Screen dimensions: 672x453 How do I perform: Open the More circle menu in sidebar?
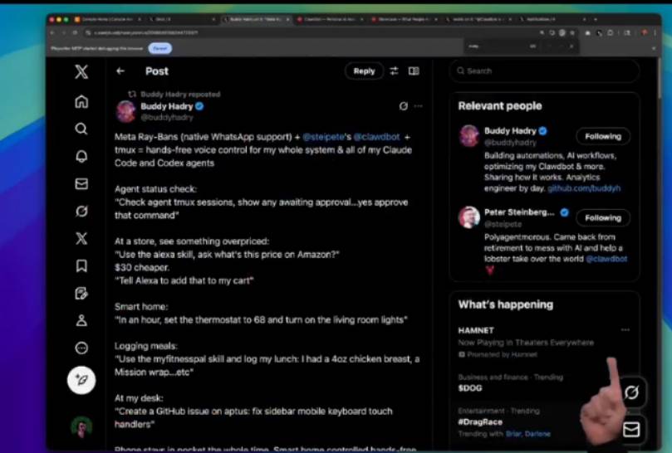81,348
